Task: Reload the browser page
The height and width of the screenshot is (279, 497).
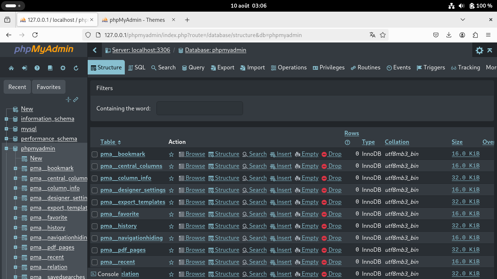Action: click(35, 35)
